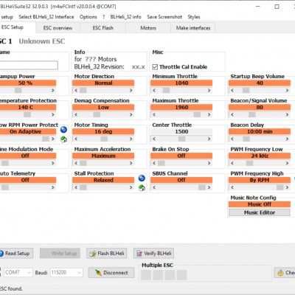Select first Multiple ESC box
The width and height of the screenshot is (295, 295).
point(146,275)
